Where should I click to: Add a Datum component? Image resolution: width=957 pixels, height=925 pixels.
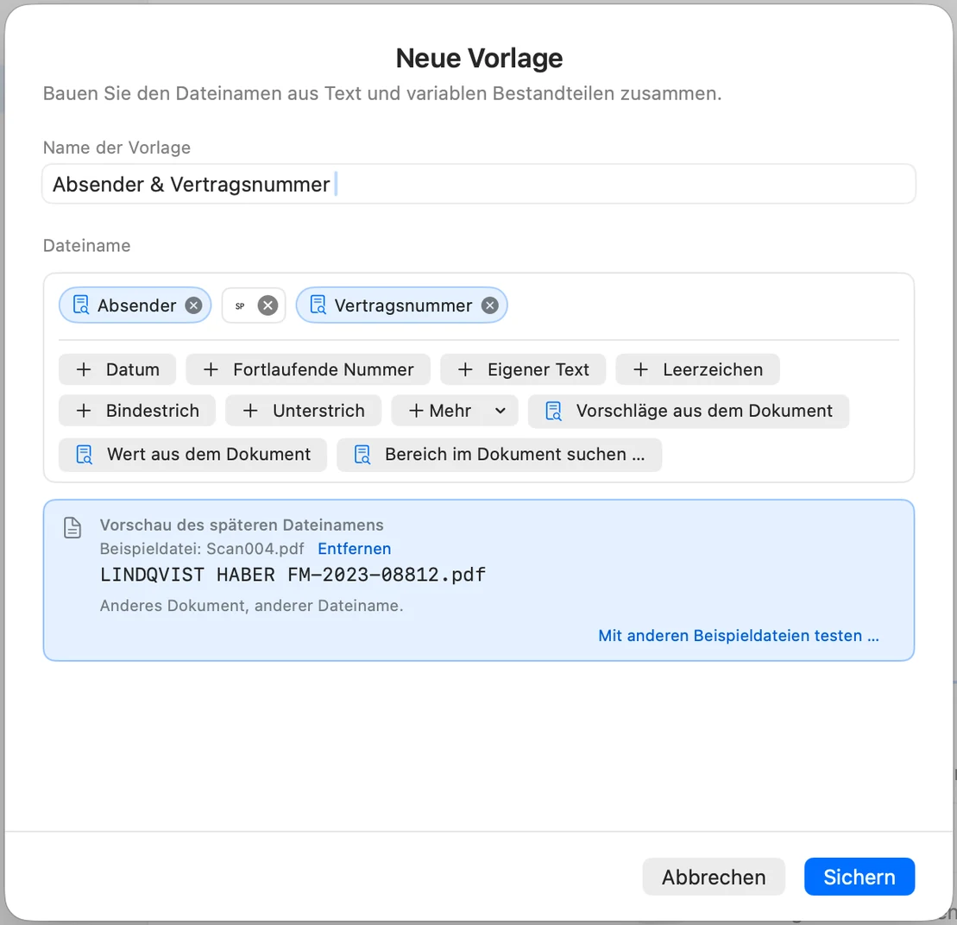tap(117, 369)
